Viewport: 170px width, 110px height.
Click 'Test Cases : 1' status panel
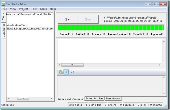[78, 105]
